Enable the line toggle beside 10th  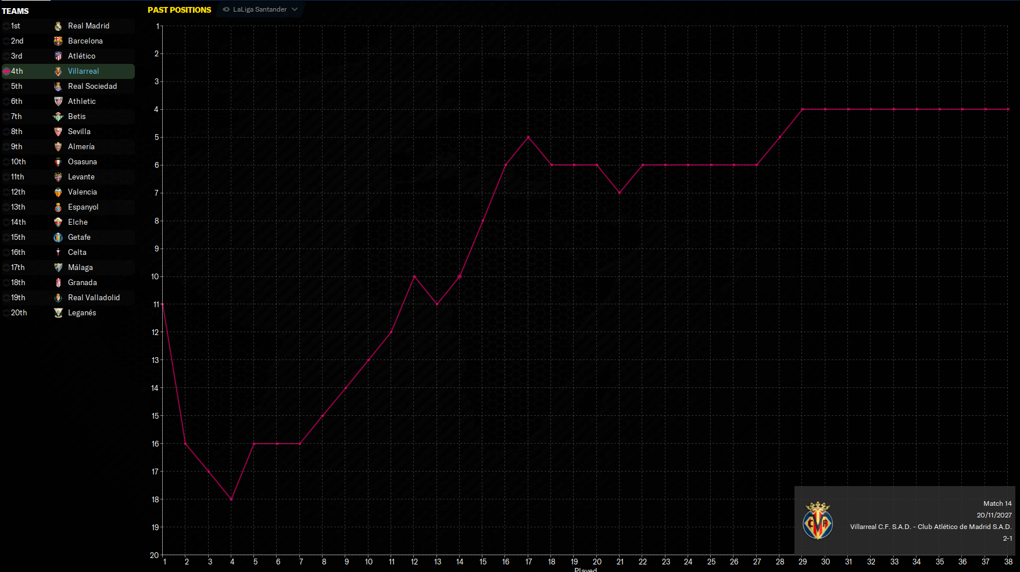tap(6, 162)
